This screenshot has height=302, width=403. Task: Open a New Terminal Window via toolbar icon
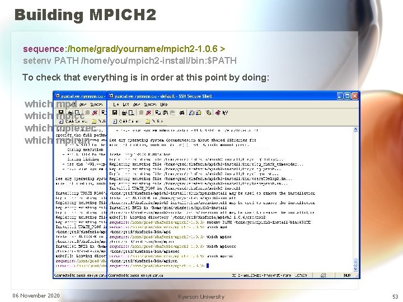pos(191,112)
